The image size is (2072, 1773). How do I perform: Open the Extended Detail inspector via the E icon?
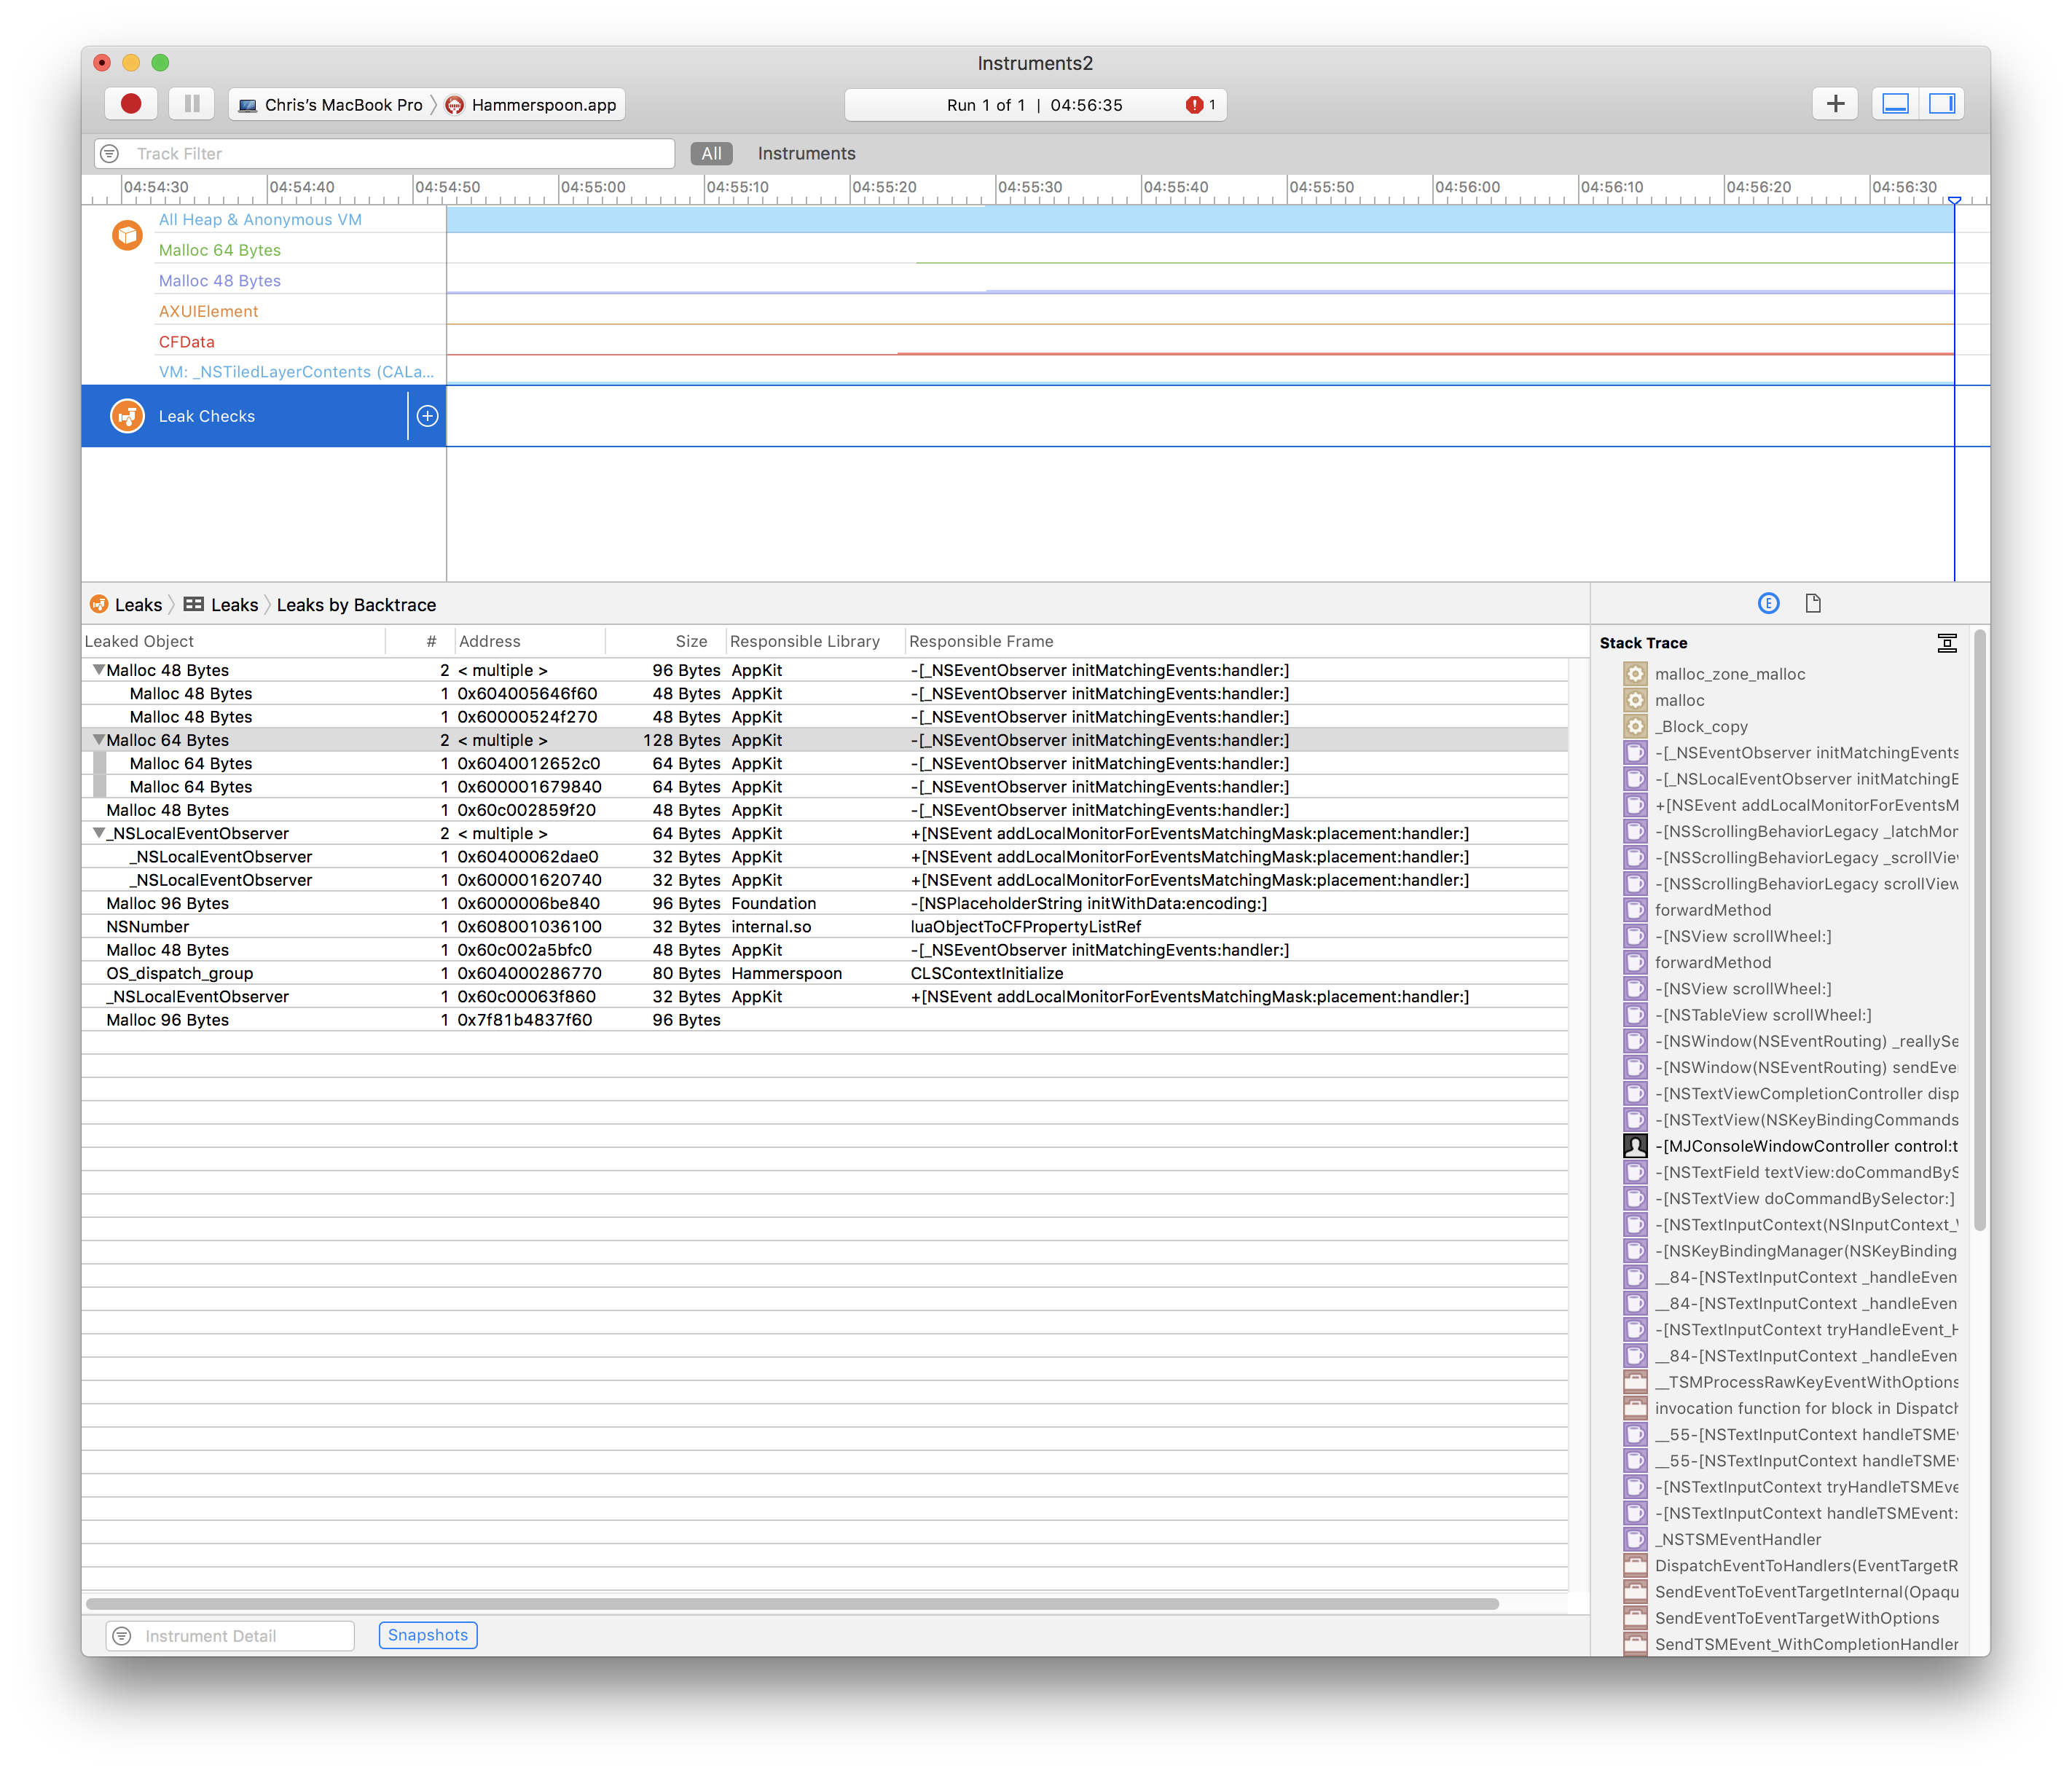[x=1768, y=603]
